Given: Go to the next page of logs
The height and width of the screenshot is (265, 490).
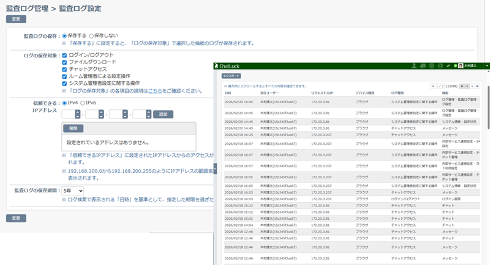Looking at the screenshot, I should [x=473, y=86].
